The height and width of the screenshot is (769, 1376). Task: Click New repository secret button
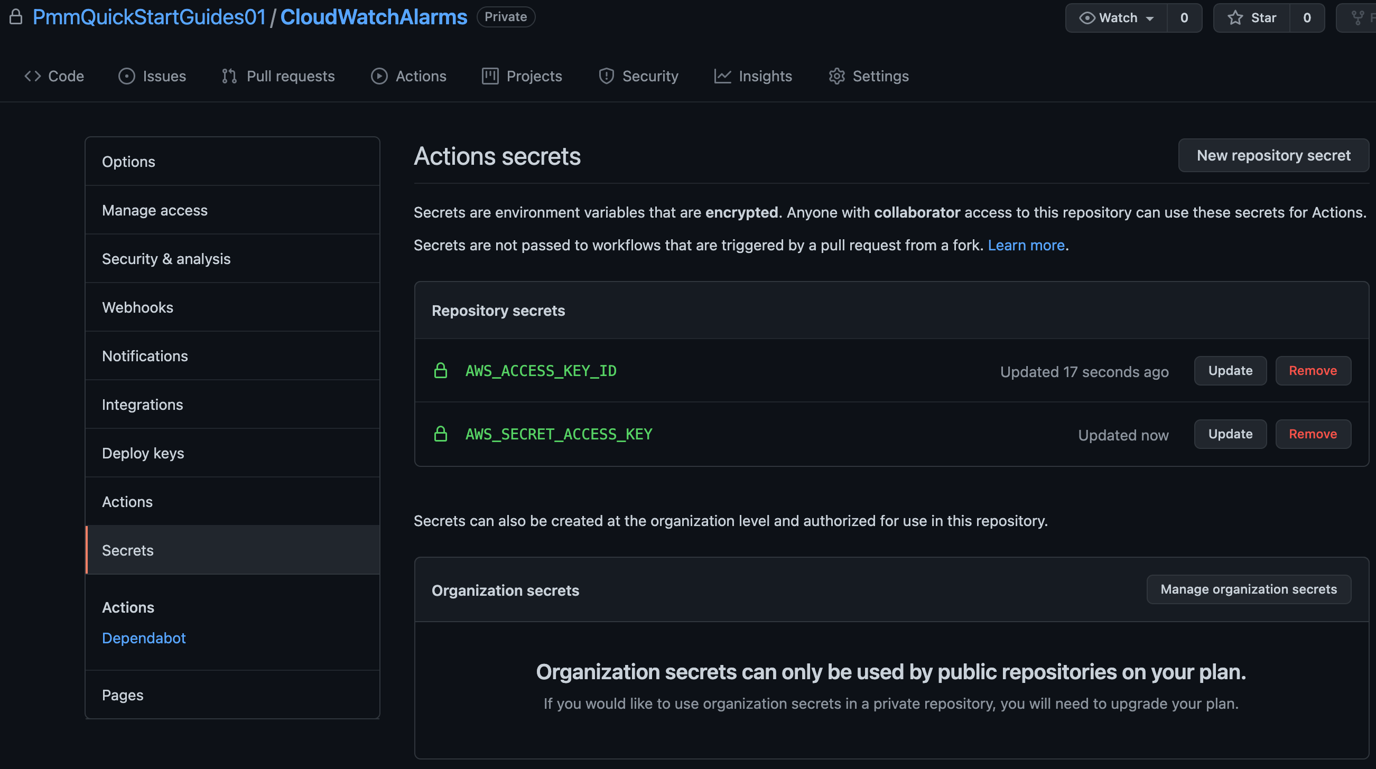click(x=1274, y=154)
